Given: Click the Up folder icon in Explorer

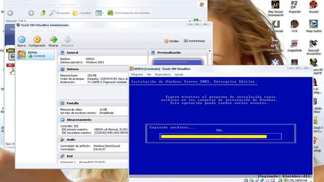Looking at the screenshot, I should (43, 13).
